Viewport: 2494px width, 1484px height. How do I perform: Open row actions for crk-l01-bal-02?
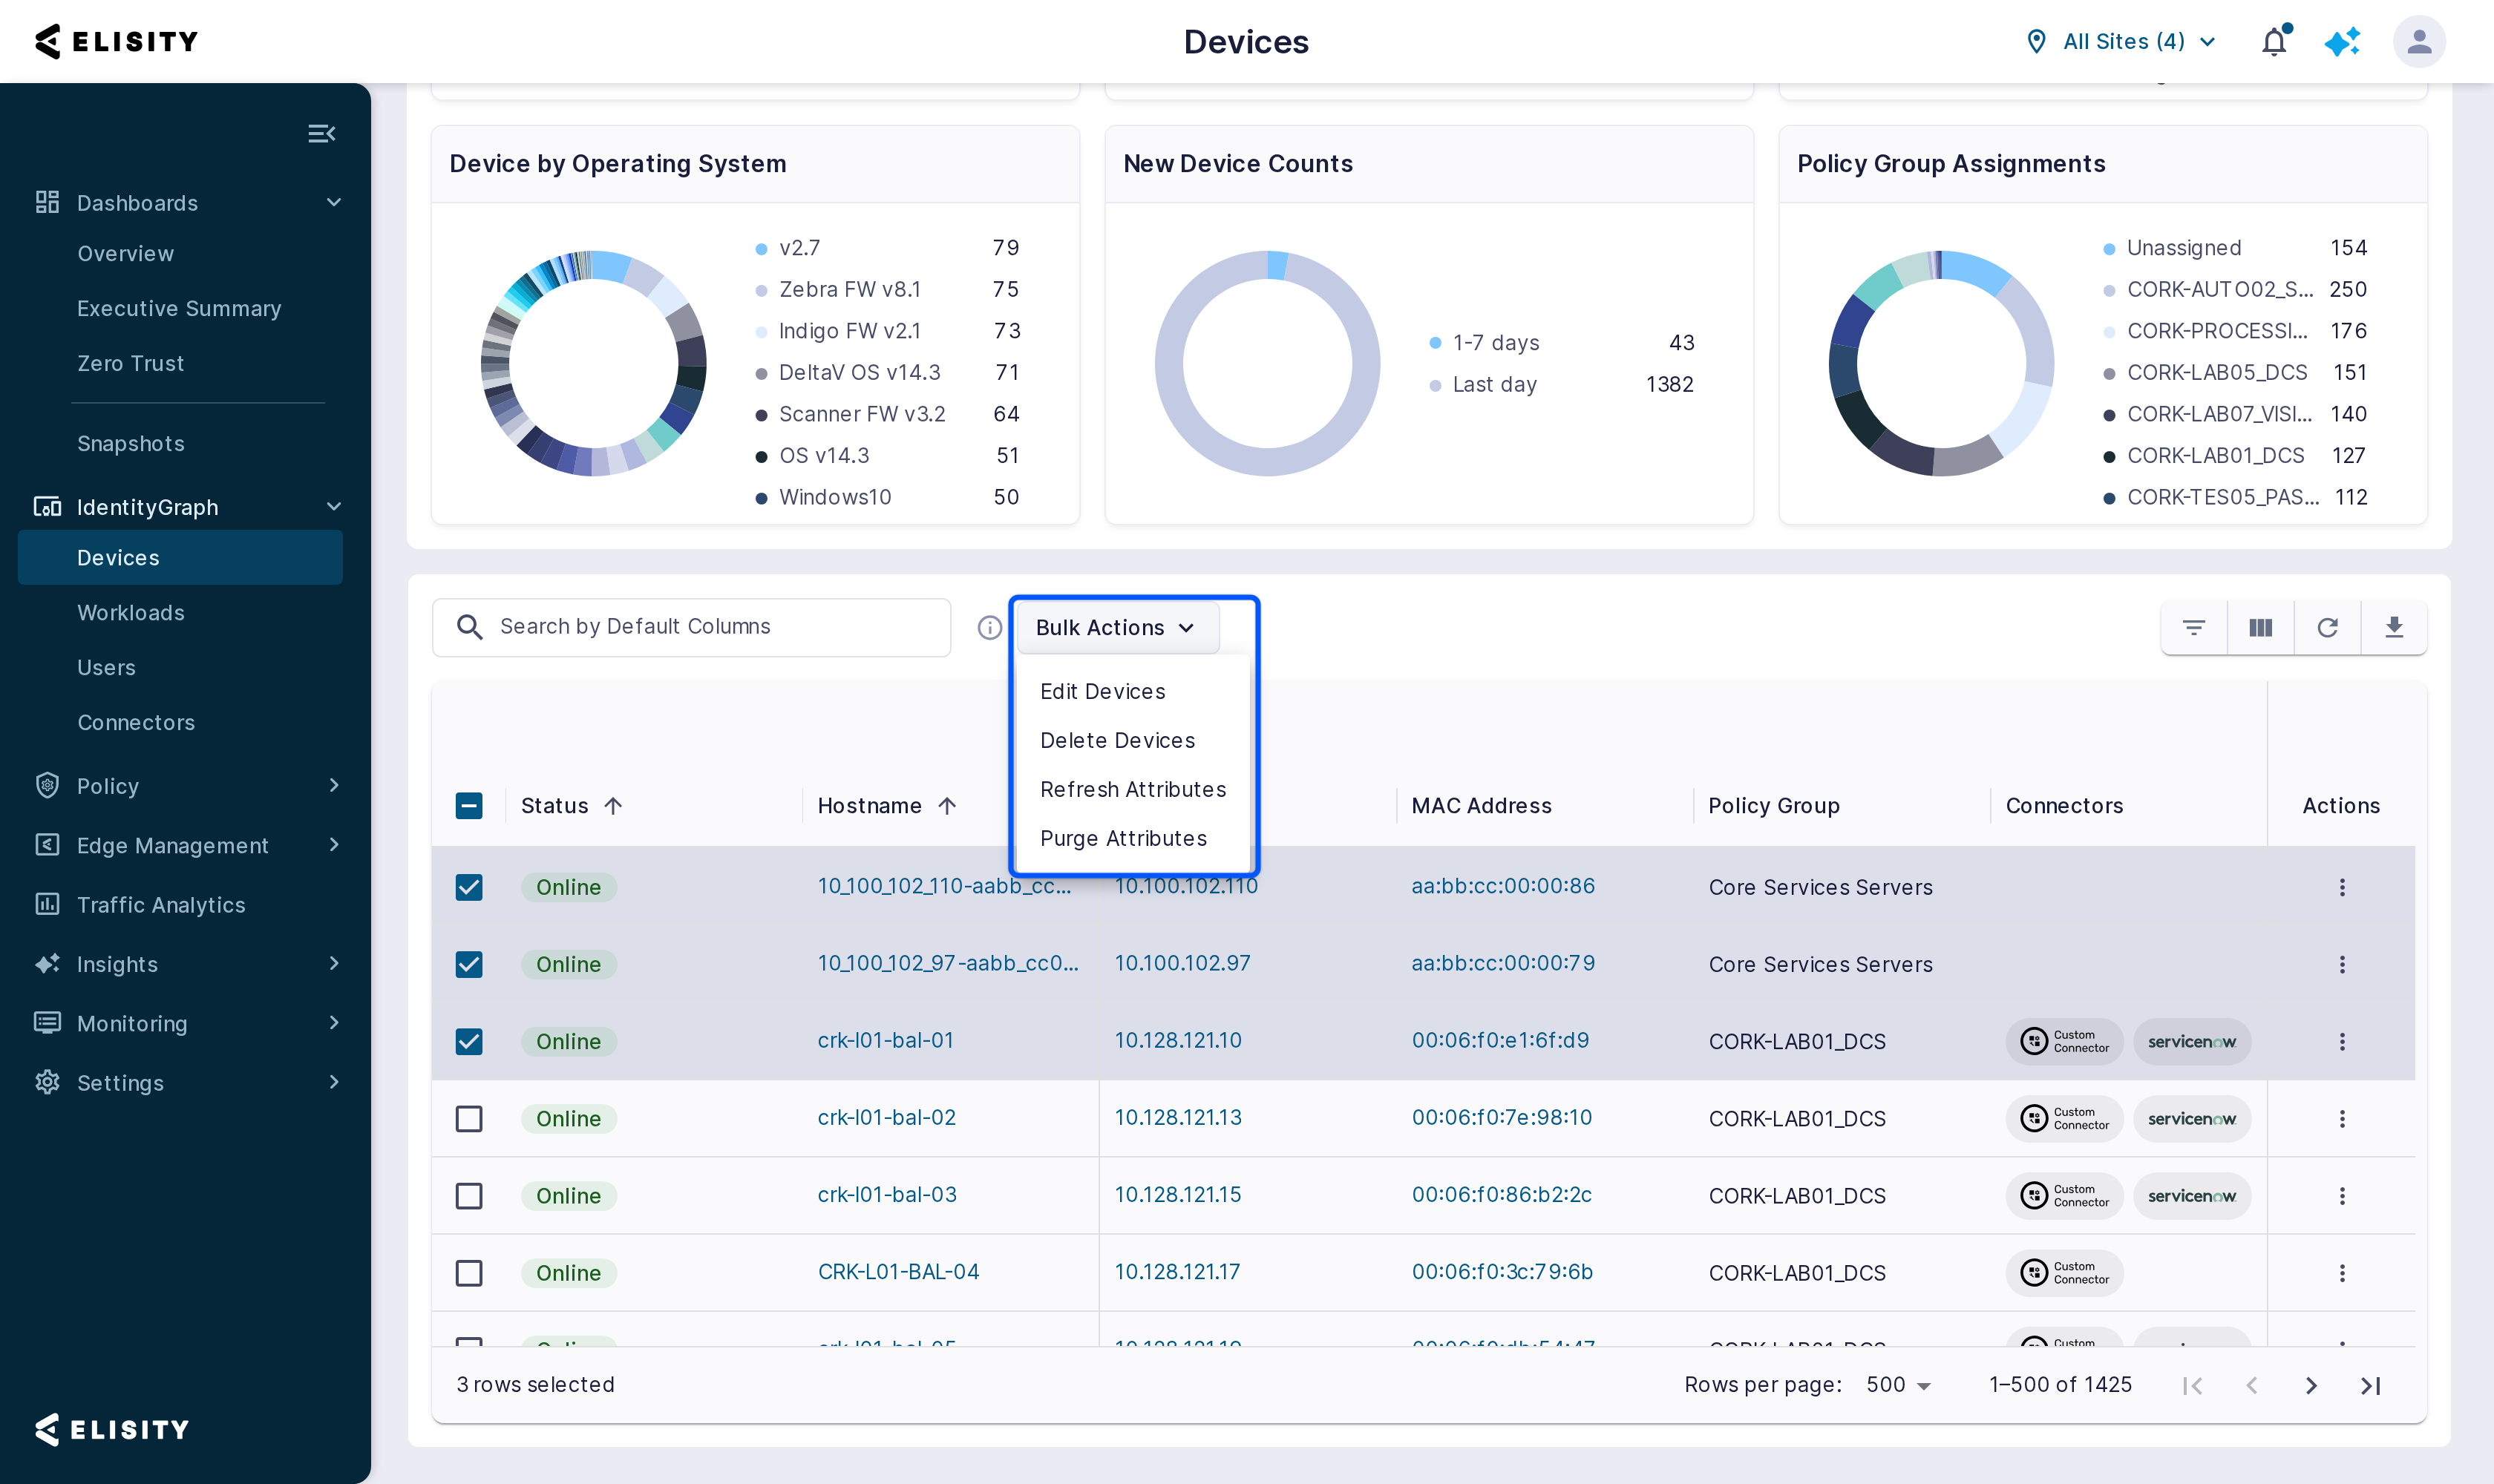coord(2342,1118)
